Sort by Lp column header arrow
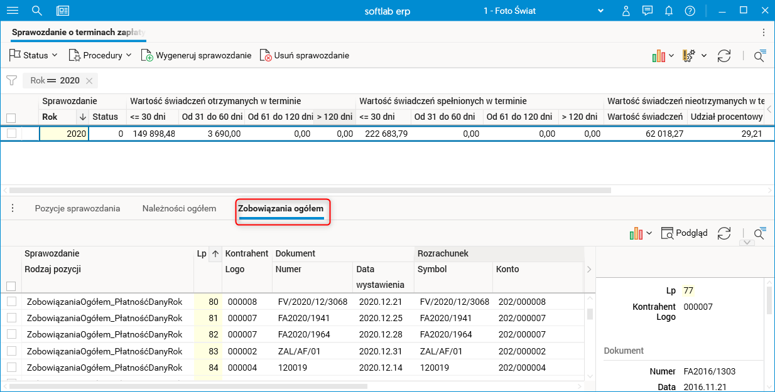Image resolution: width=775 pixels, height=392 pixels. (x=215, y=254)
